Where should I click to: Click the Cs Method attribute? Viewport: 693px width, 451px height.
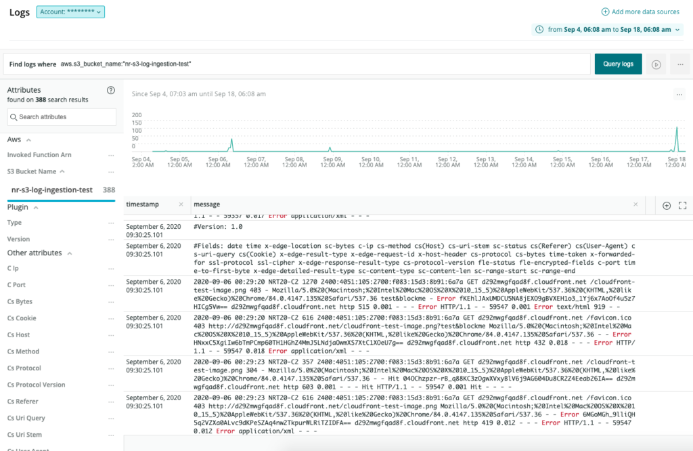pos(24,351)
